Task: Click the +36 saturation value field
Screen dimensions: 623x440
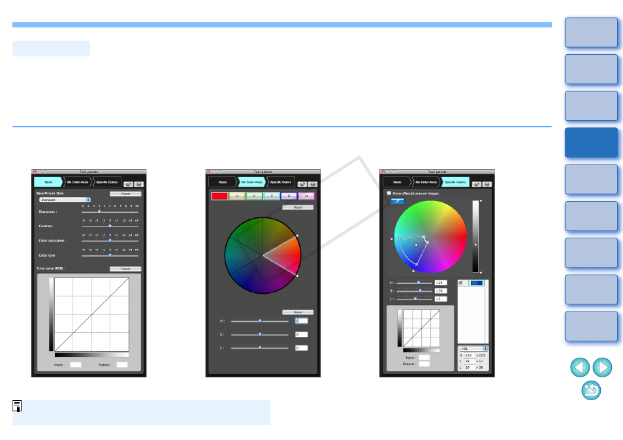Action: [441, 291]
